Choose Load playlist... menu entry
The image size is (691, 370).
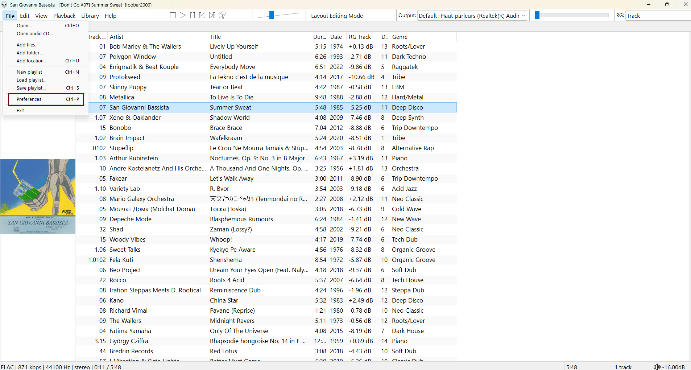click(x=46, y=80)
